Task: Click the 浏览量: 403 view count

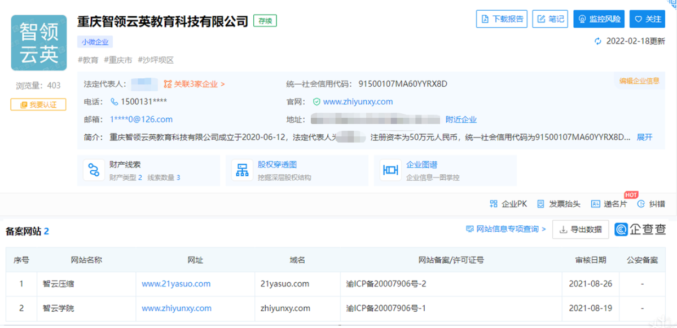Action: 38,86
